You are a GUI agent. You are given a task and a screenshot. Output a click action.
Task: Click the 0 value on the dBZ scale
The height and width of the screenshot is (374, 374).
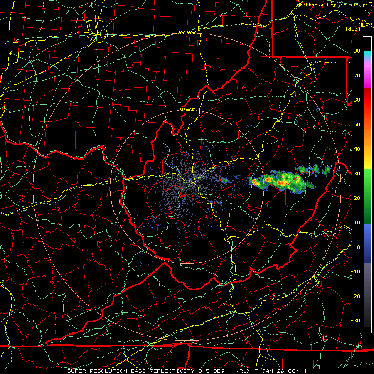coord(359,247)
